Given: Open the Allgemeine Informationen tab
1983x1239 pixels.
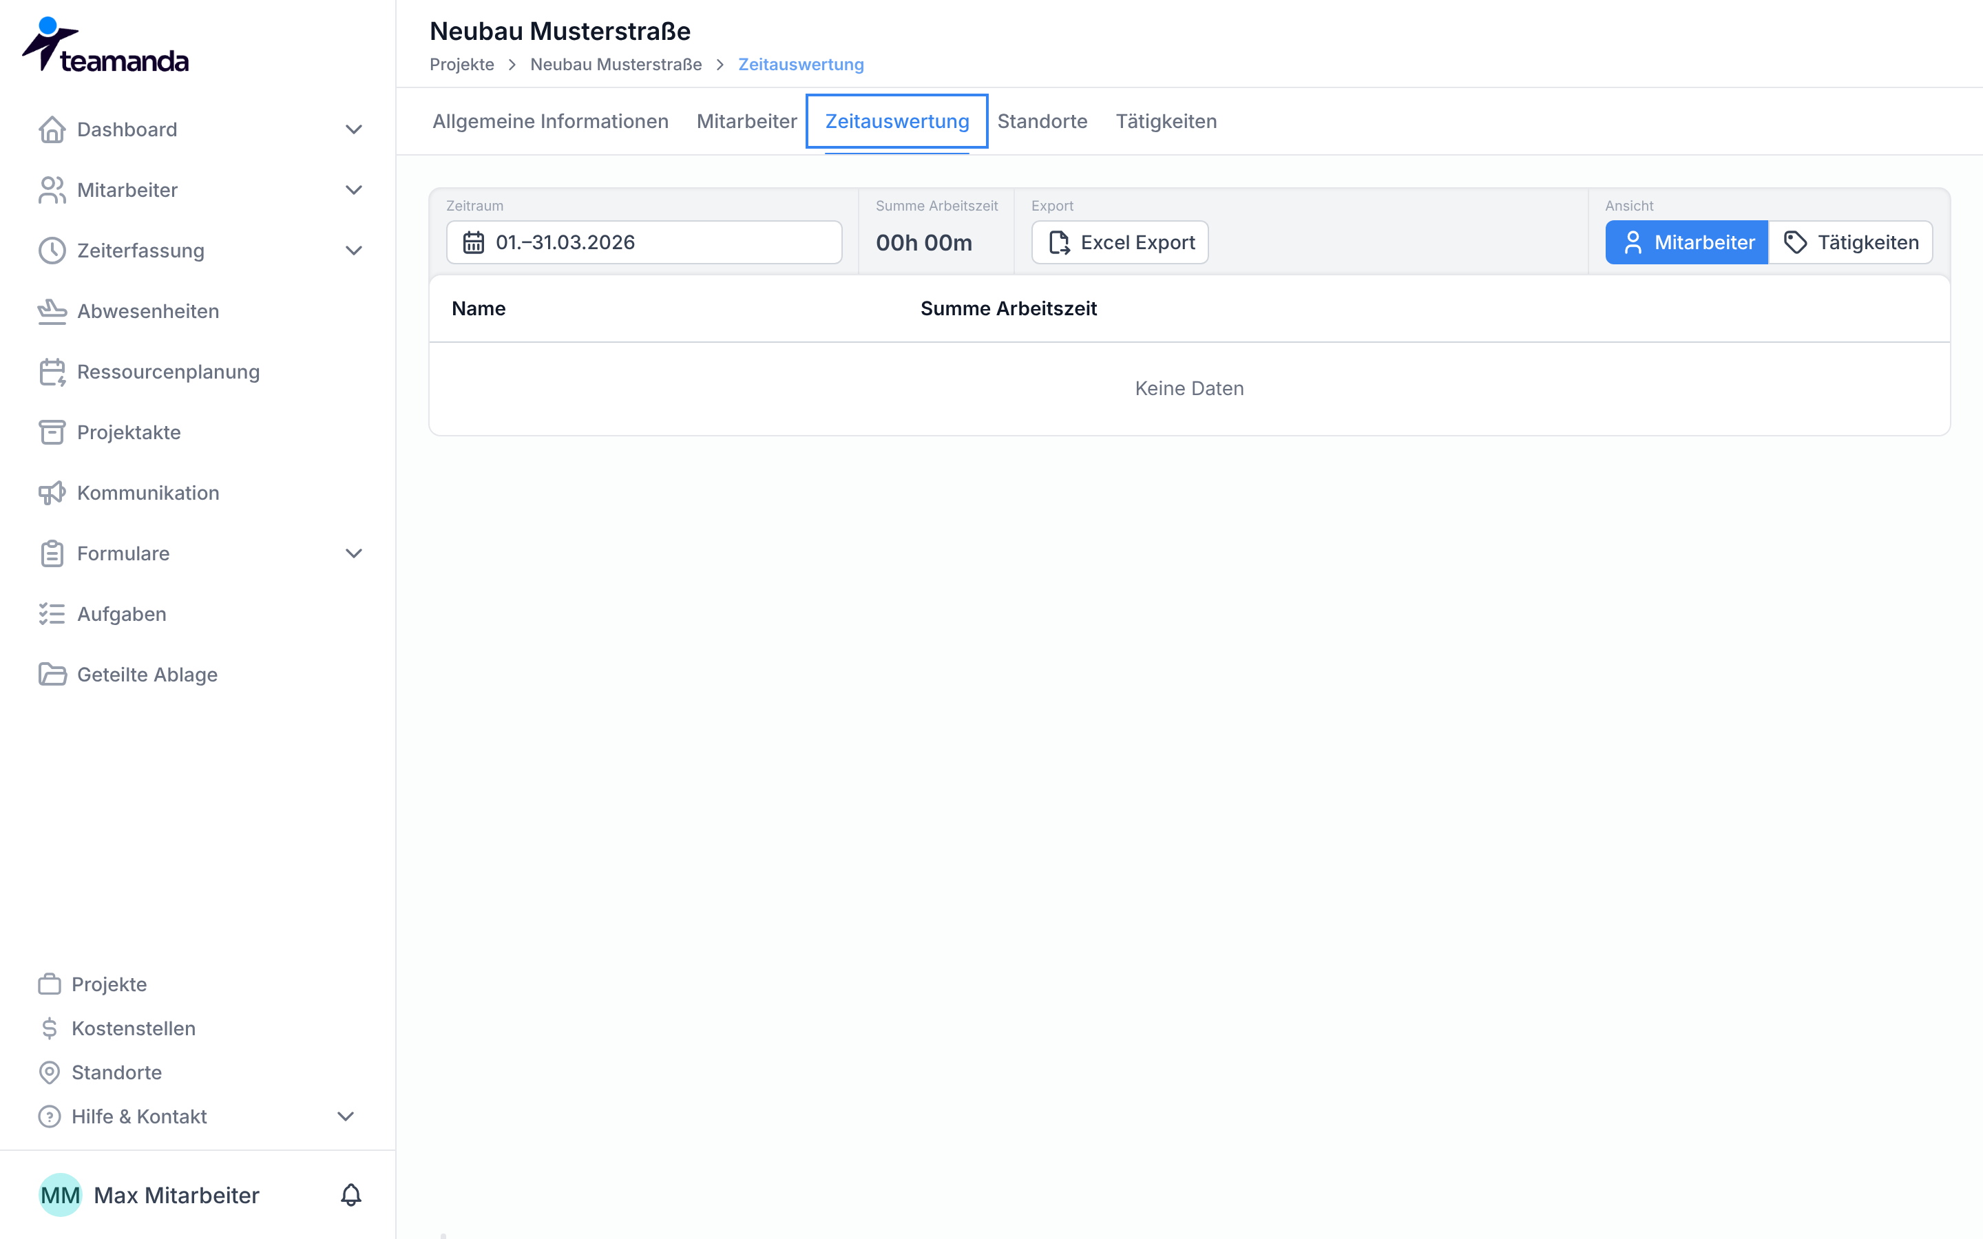Looking at the screenshot, I should tap(551, 121).
